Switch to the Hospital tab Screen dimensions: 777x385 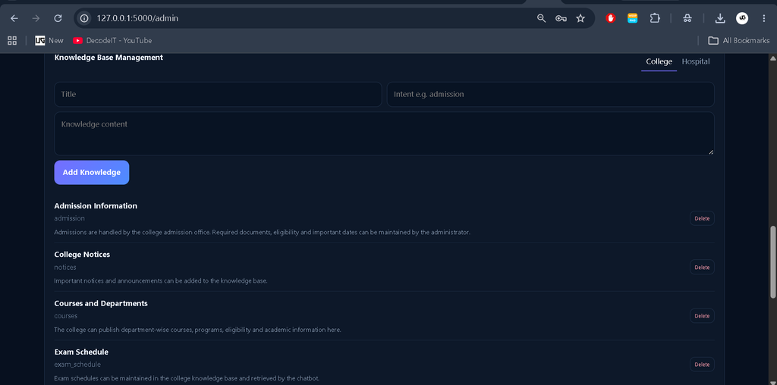tap(696, 62)
